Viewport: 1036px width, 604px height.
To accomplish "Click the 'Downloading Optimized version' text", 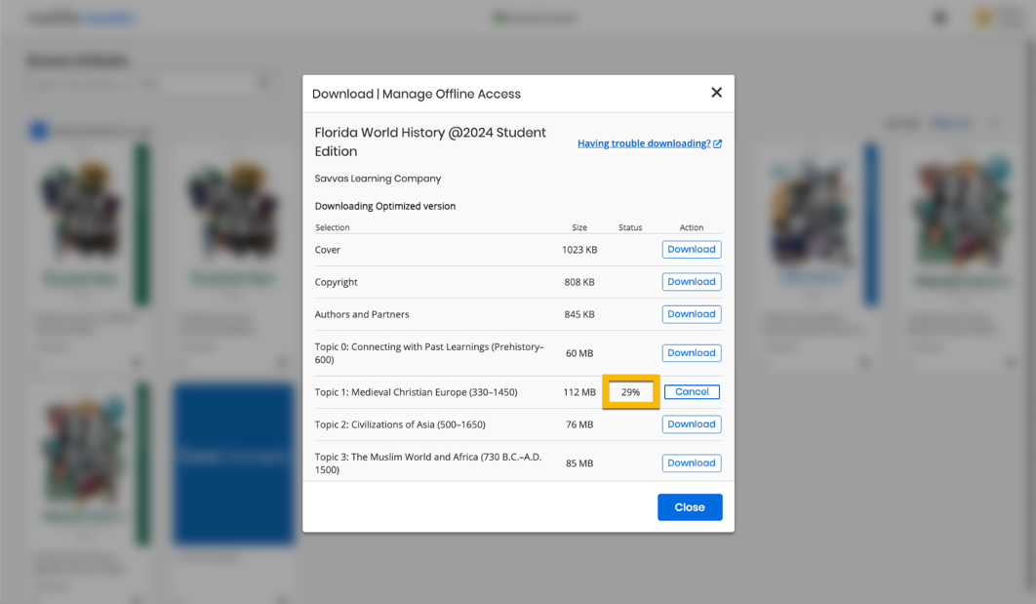I will 385,206.
